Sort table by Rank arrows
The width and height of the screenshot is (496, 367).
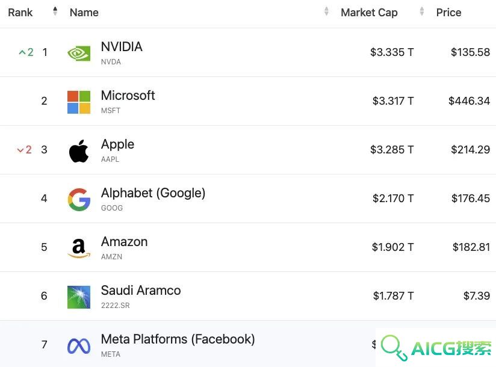click(55, 11)
